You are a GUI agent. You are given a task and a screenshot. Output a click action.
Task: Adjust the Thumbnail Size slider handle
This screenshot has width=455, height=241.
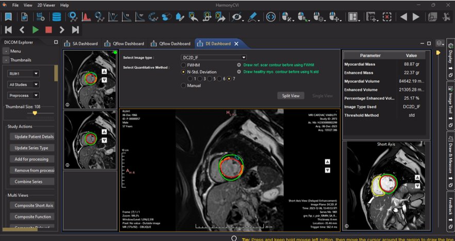35,113
